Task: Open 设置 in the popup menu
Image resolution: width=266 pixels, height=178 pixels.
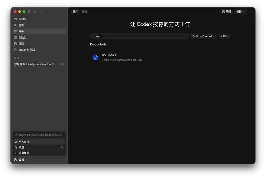Action: 39,147
